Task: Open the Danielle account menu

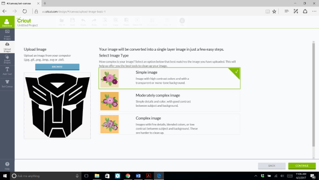Action: pyautogui.click(x=7, y=22)
